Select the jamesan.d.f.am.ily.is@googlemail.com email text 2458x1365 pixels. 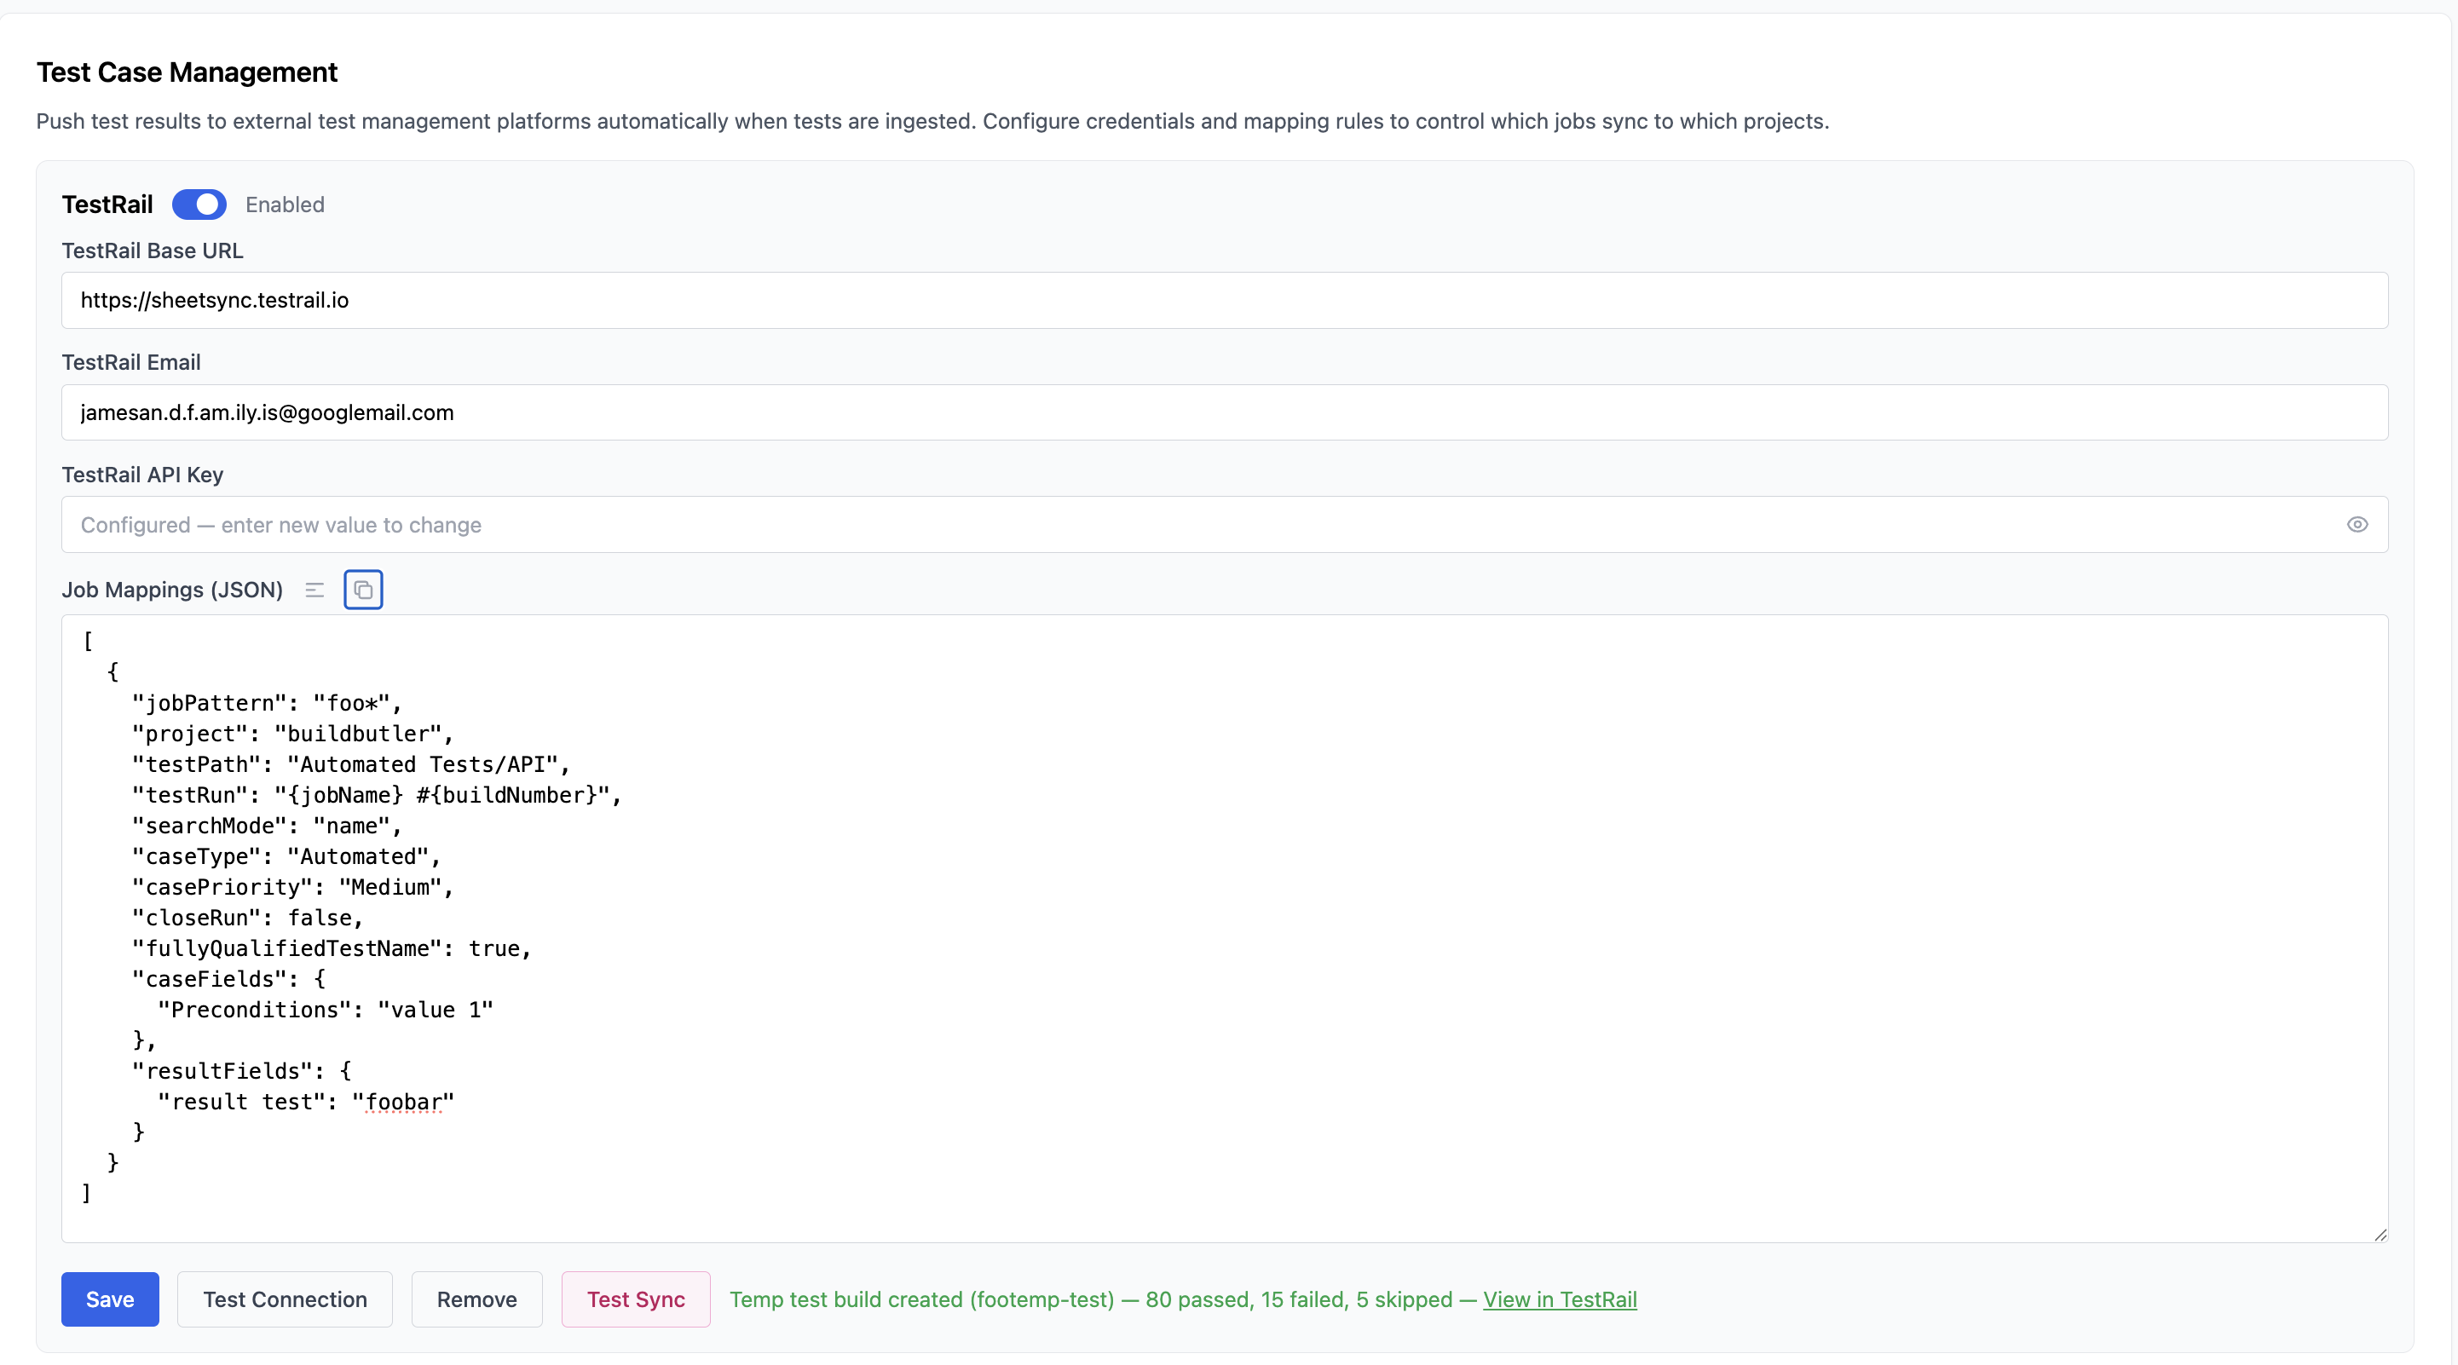[266, 412]
